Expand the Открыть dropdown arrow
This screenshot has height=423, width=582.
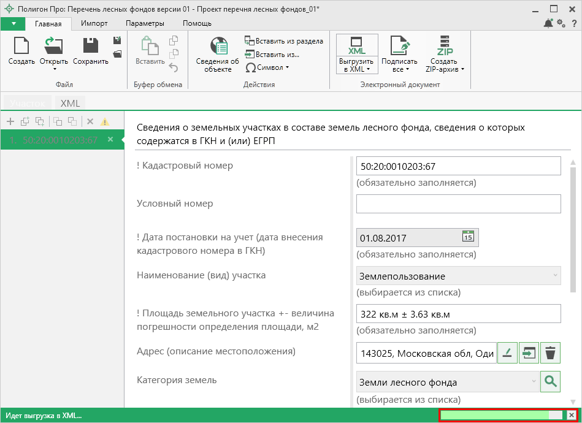click(x=54, y=69)
